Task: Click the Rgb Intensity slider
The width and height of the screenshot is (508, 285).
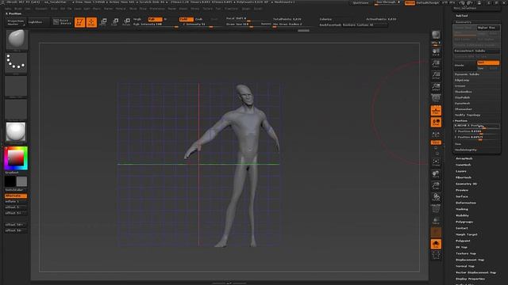Action: pos(156,25)
